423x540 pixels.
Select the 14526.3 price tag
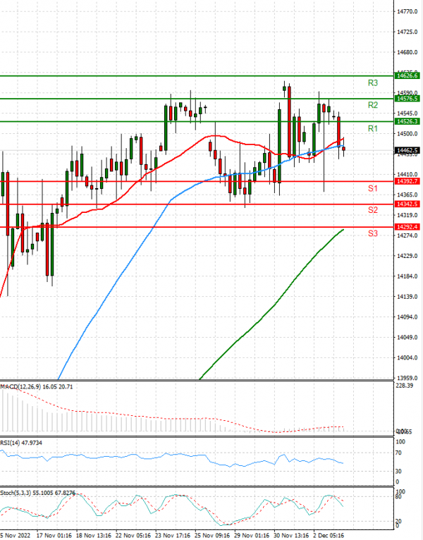407,121
